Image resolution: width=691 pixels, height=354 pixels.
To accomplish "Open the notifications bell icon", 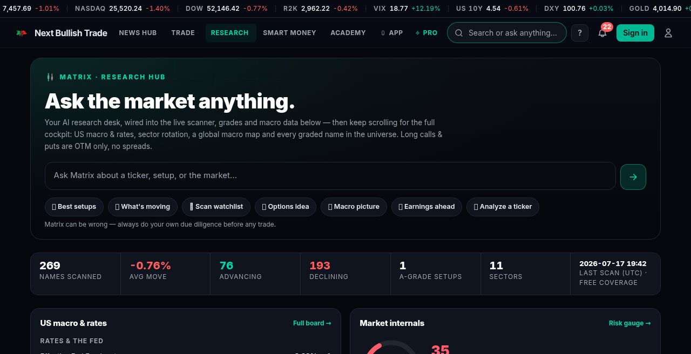I will tap(602, 33).
